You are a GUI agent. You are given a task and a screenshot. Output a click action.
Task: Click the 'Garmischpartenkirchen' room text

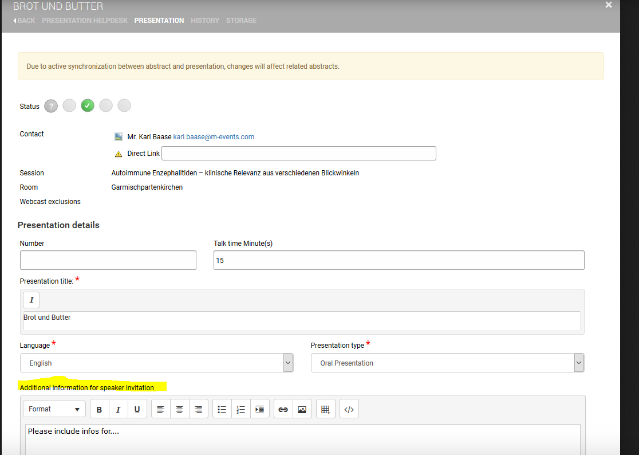[x=147, y=187]
